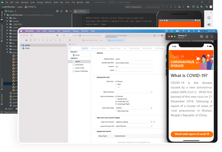The image size is (222, 152).
Task: Expand the seven project in Xcode navigator
Action: click(21, 45)
